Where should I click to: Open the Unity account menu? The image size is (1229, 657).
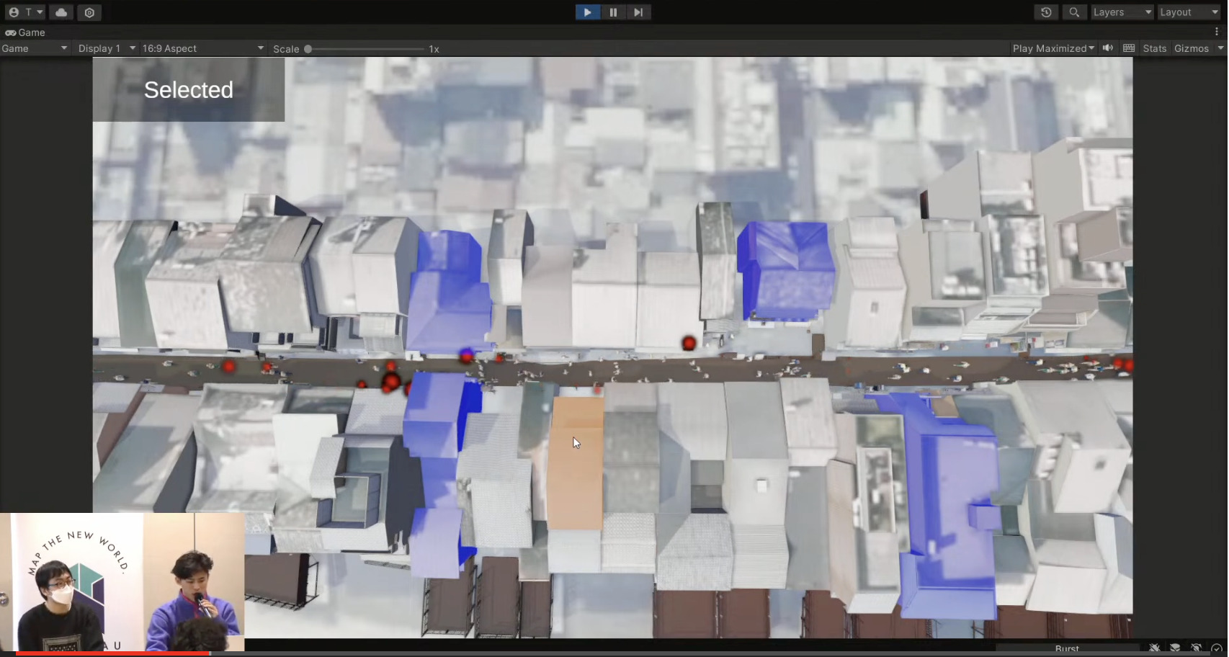[24, 12]
